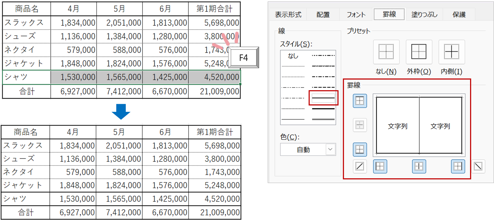This screenshot has width=494, height=220.
Task: Select シャツ cell in the top table
Action: [27, 77]
